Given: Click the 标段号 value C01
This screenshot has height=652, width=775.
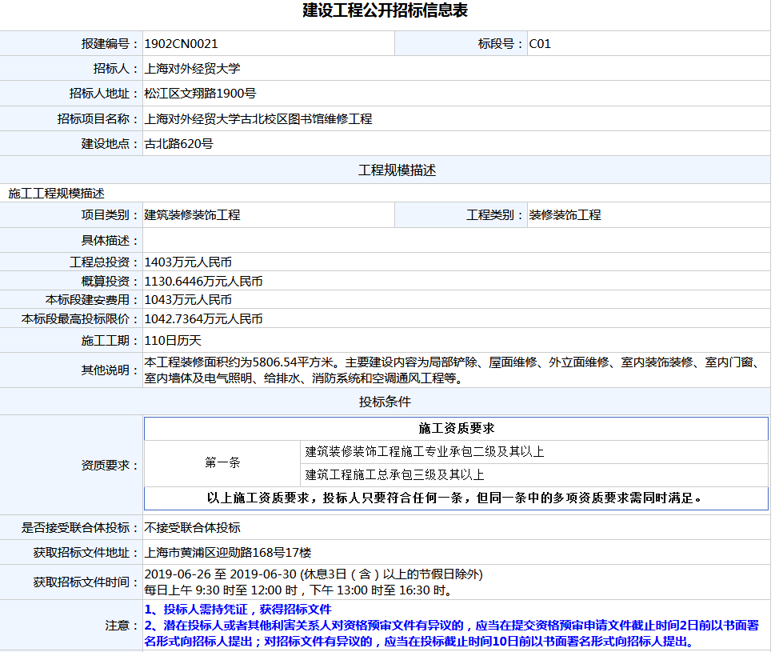Looking at the screenshot, I should pos(540,44).
